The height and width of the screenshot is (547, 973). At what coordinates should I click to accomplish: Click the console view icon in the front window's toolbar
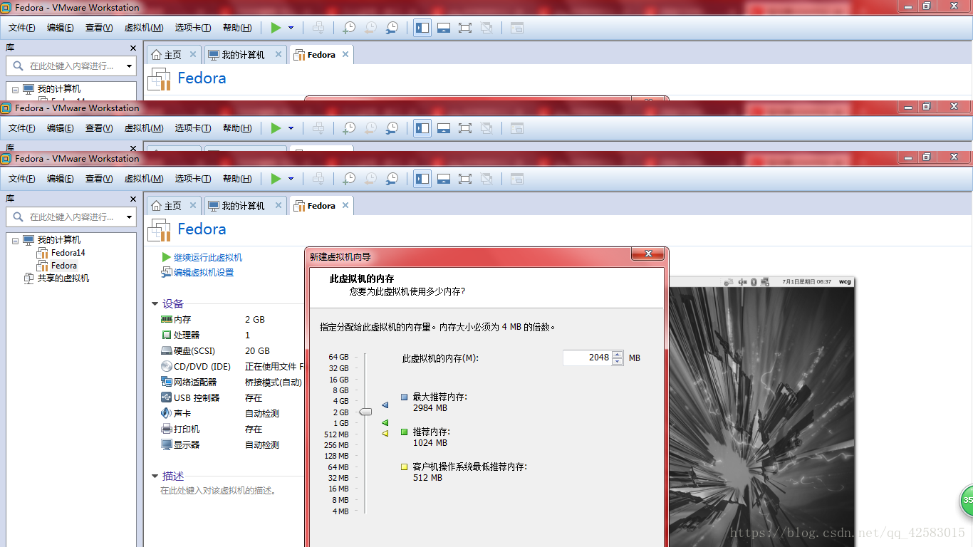(517, 179)
